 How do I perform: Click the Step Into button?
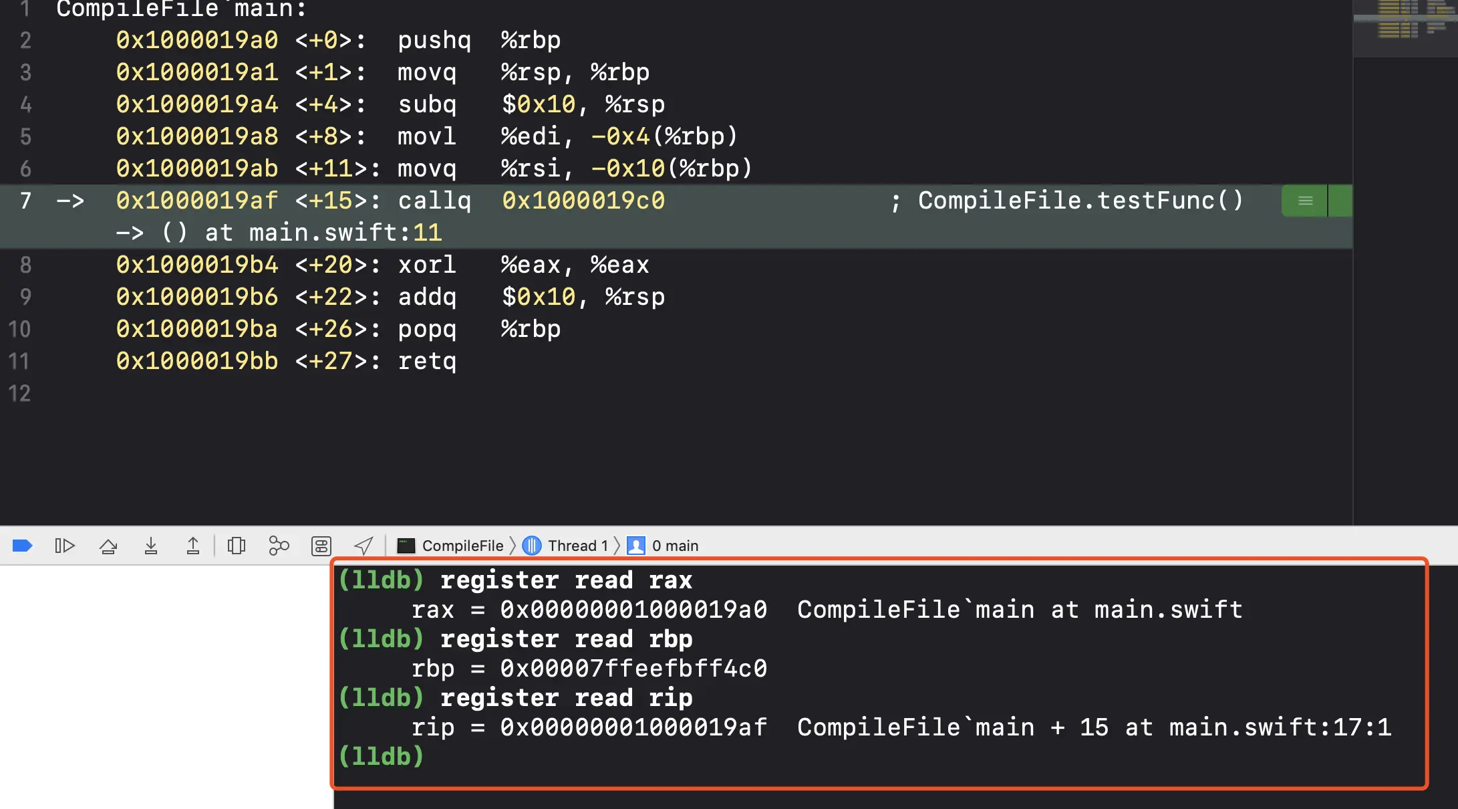click(151, 546)
